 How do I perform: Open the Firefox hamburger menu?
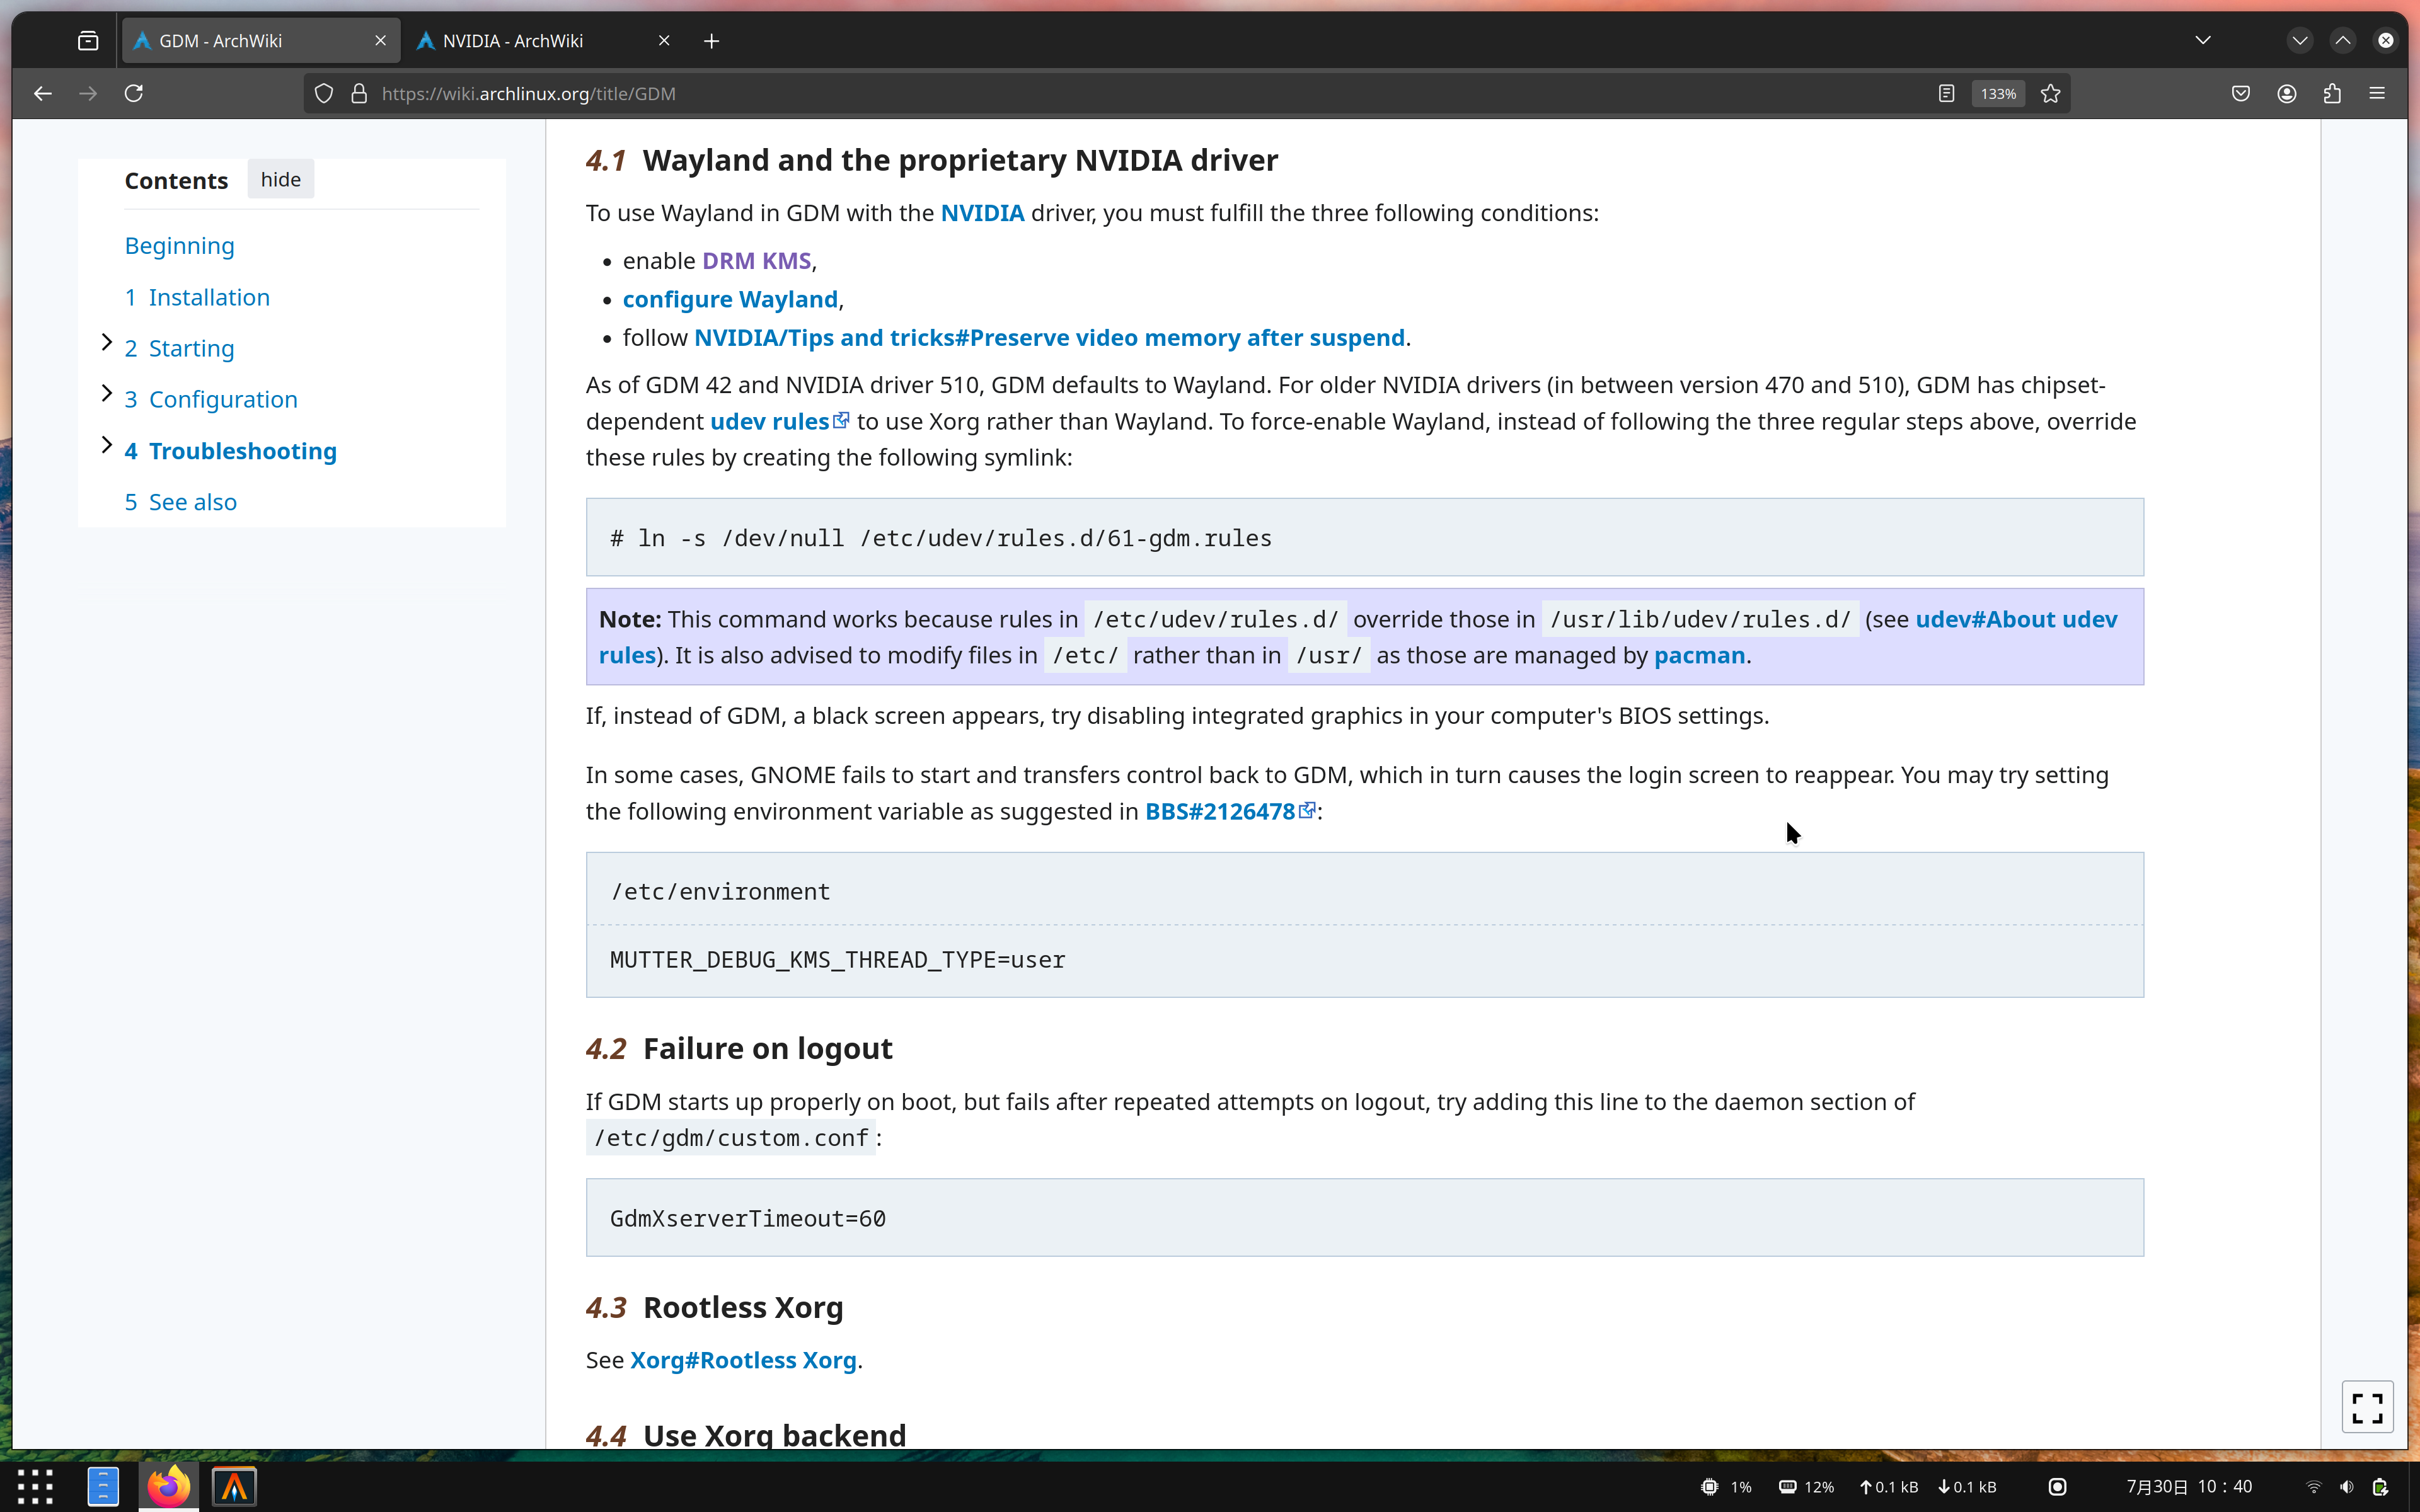[x=2378, y=93]
